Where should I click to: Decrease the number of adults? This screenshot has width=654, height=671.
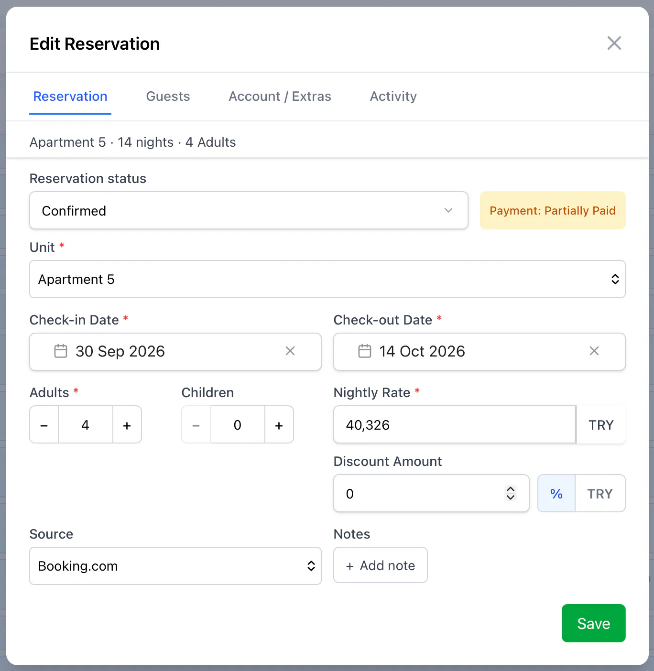click(x=44, y=425)
